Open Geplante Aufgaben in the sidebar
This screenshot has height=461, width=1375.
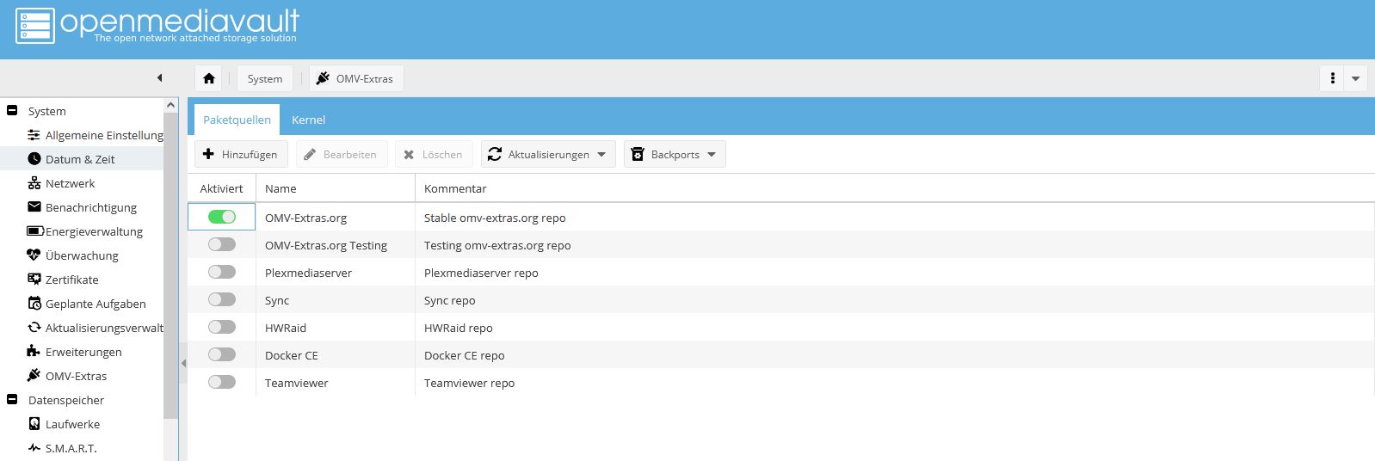(96, 304)
